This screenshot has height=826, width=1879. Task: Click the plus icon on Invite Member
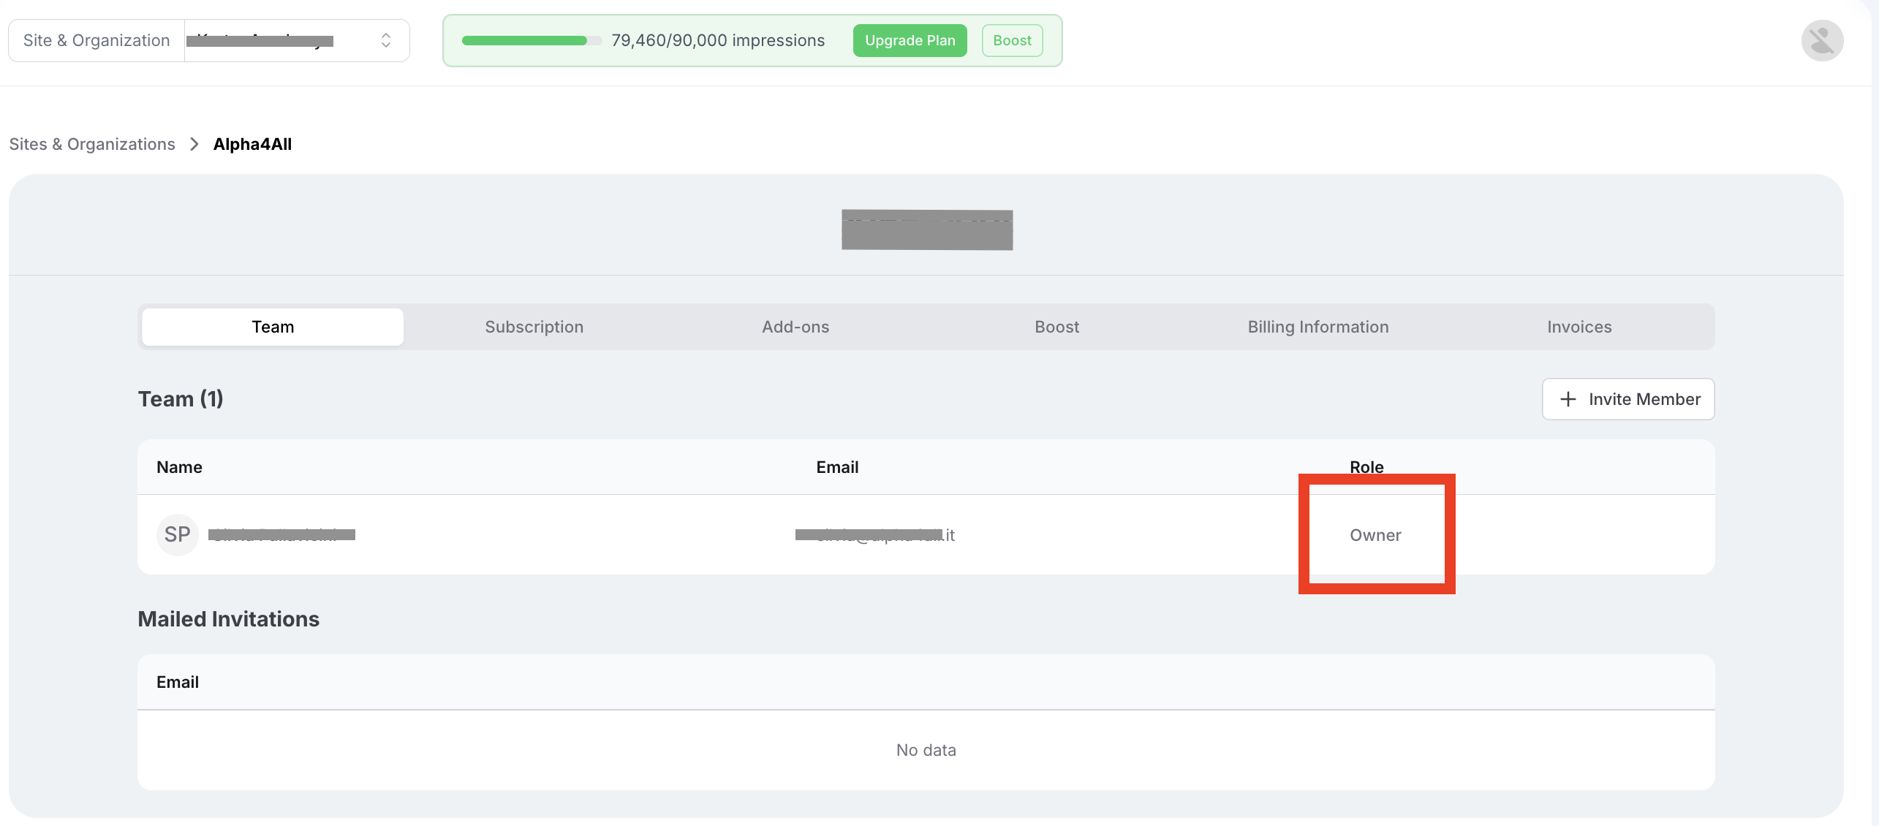tap(1568, 399)
